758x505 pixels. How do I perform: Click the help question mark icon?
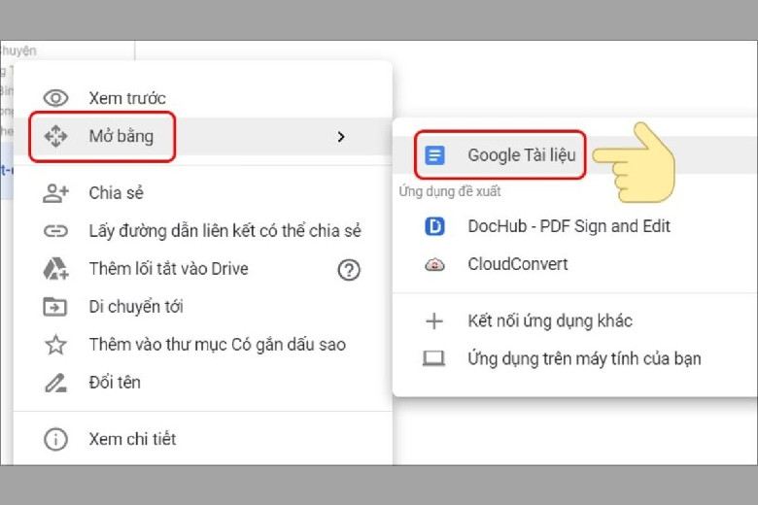pyautogui.click(x=349, y=270)
